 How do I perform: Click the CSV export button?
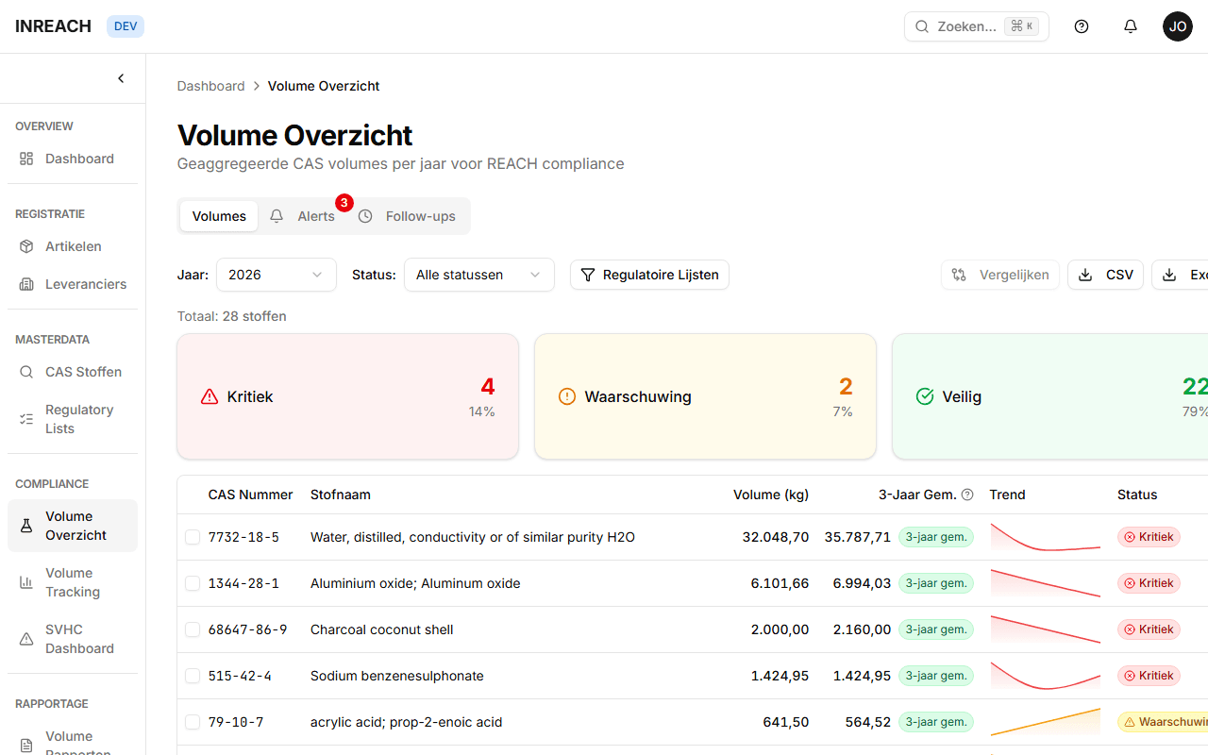tap(1105, 275)
